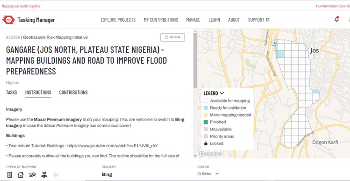
Task: Open Explore Projects menu item
Action: click(118, 20)
